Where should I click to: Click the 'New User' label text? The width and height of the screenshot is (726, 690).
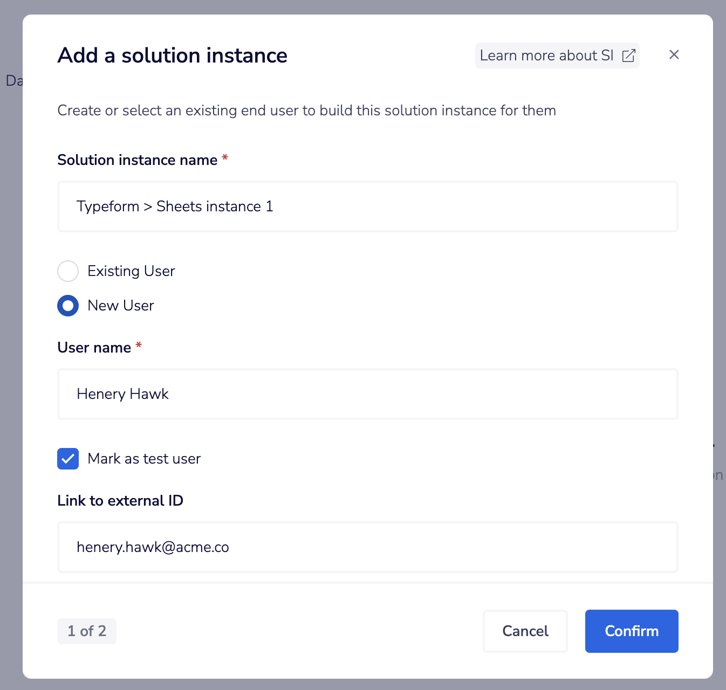tap(121, 306)
